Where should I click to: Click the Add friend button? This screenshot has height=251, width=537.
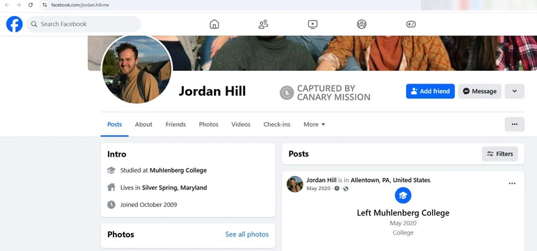coord(430,91)
